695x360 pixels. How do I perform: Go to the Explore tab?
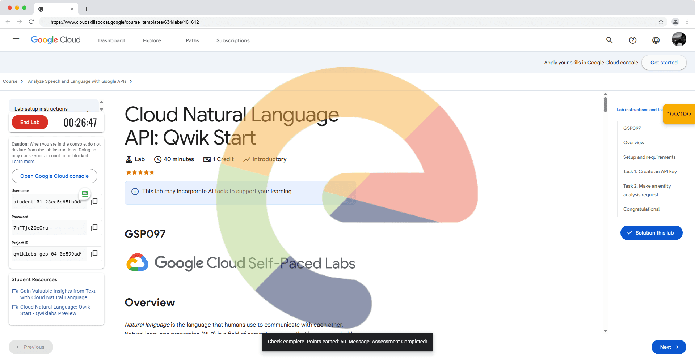(x=152, y=40)
